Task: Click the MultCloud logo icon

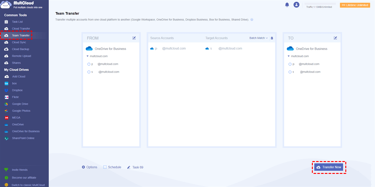Action: pos(6,5)
